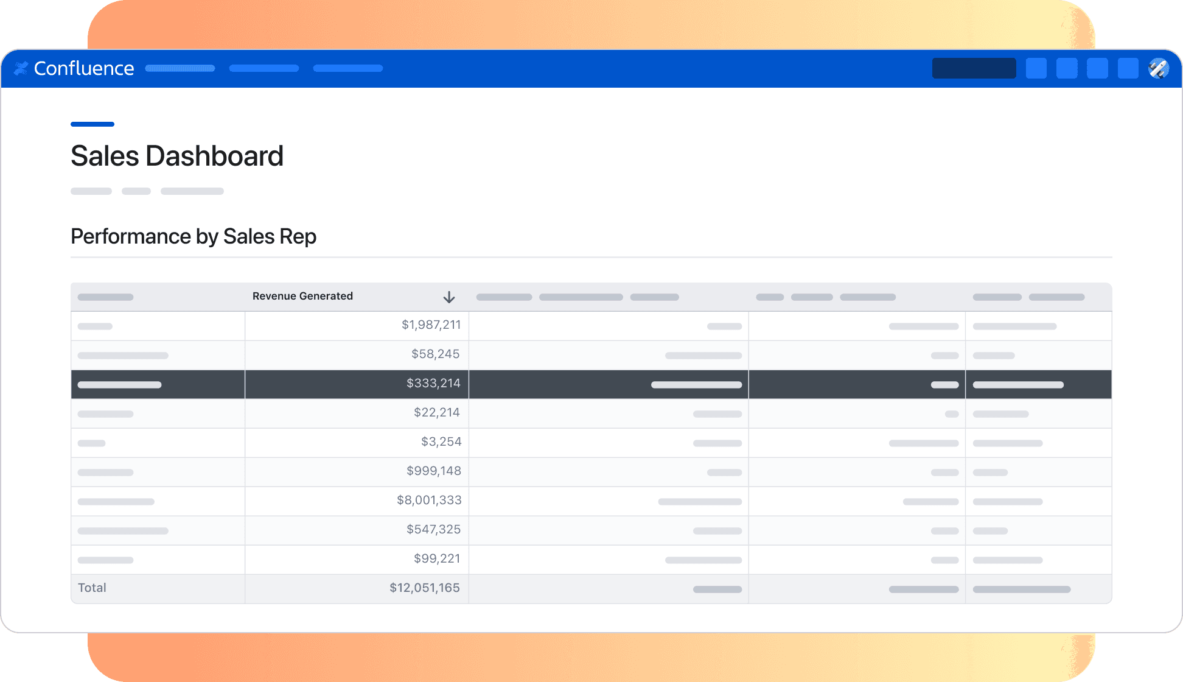Click the square icon nearest the avatar
Image resolution: width=1183 pixels, height=682 pixels.
coord(1128,68)
